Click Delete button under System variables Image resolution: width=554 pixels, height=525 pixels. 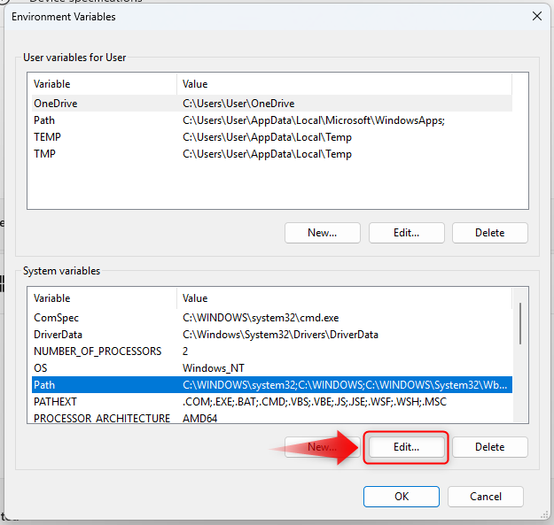coord(489,447)
